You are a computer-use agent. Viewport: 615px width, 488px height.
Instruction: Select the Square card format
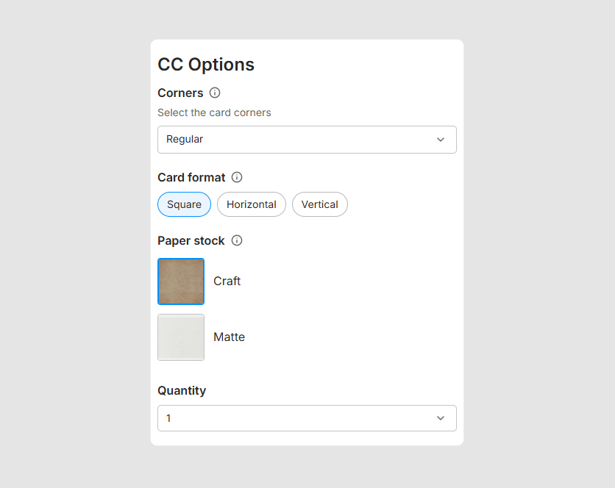[184, 204]
